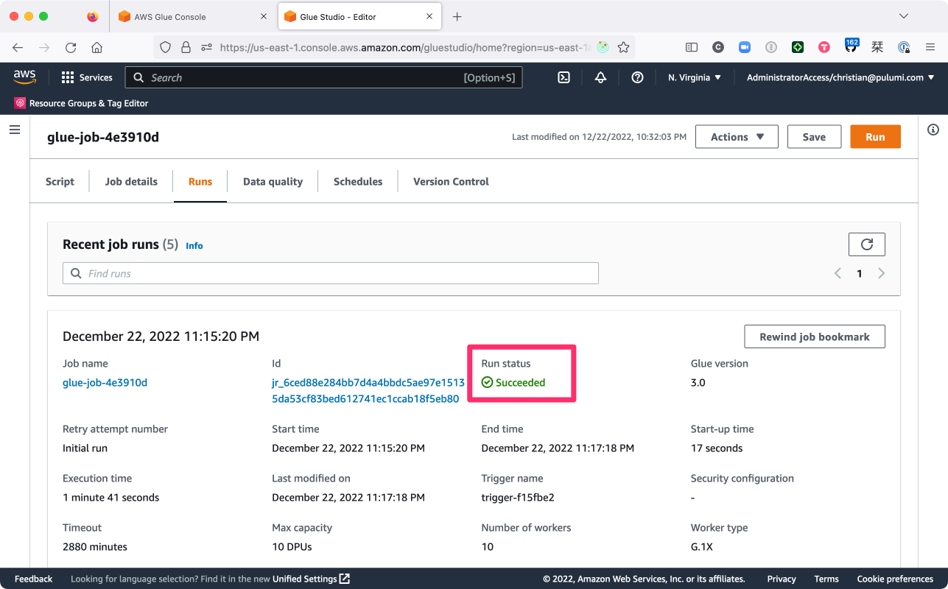Click the Feedback link in the footer
This screenshot has width=948, height=589.
(34, 579)
